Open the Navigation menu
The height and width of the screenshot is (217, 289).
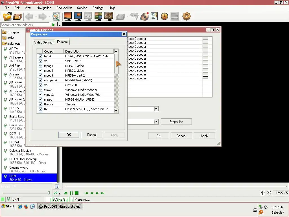coord(44,8)
